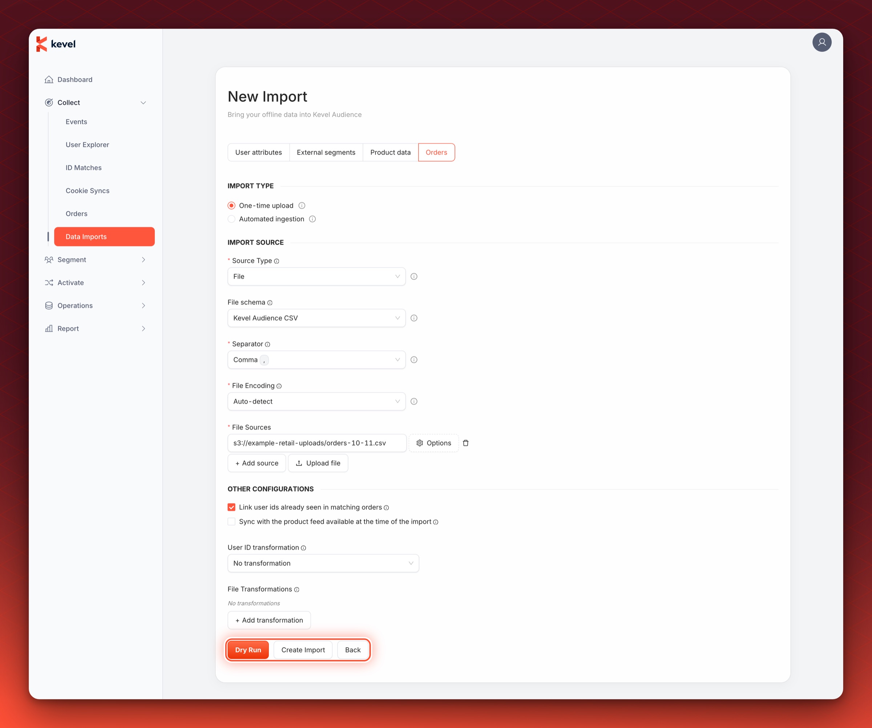Image resolution: width=872 pixels, height=728 pixels.
Task: Click the info icon beside the Source Type label
Action: click(x=276, y=261)
